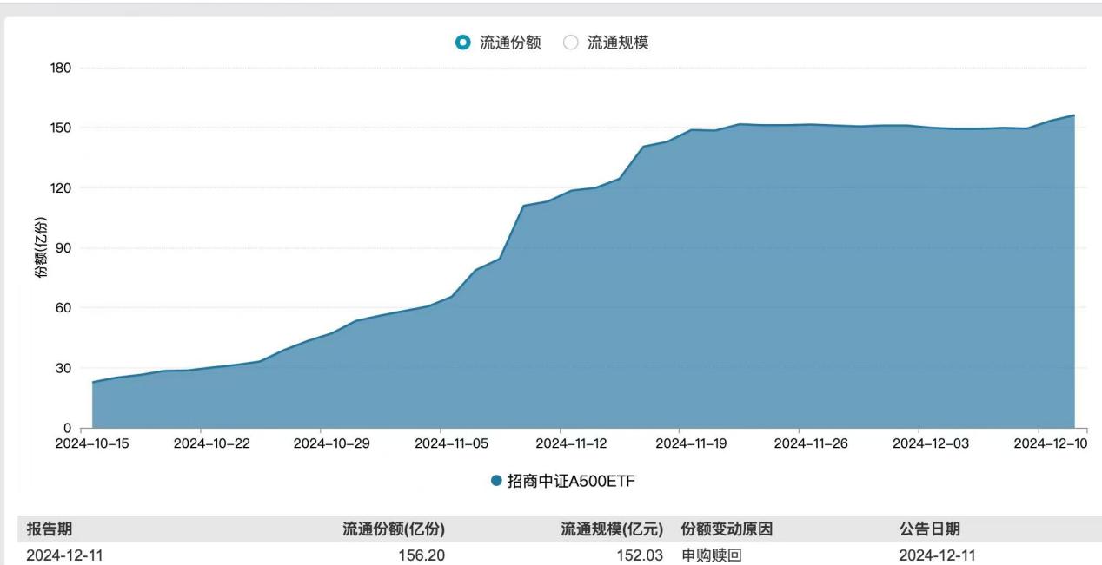
Task: Select the 流通份额 radio button
Action: pyautogui.click(x=463, y=43)
